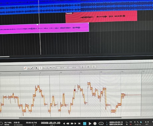The height and width of the screenshot is (126, 153).
Task: Select the red Track(9) audio event
Action: 101,17
